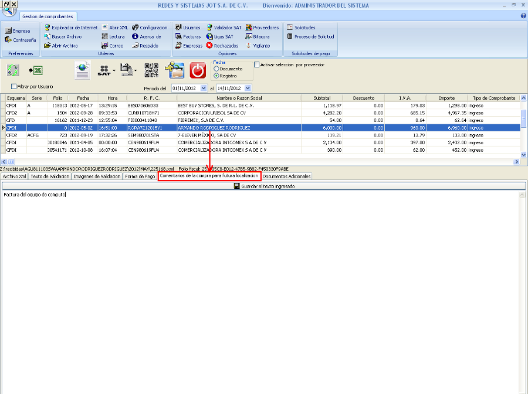
Task: Click the green refresh icon
Action: 13,70
